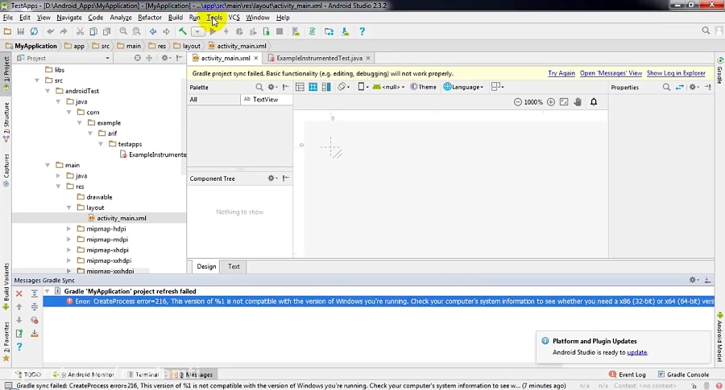This screenshot has height=390, width=725.
Task: Click the Cut scissors icon
Action: pos(80,31)
